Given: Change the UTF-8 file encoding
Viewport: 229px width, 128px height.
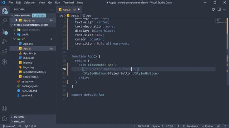Looking at the screenshot, I should (x=170, y=126).
